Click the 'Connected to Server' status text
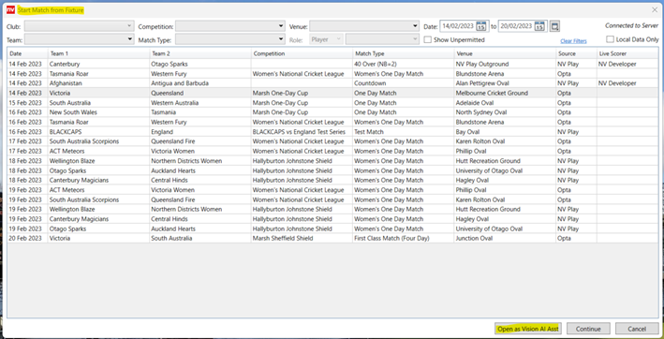Image resolution: width=664 pixels, height=339 pixels. 632,26
